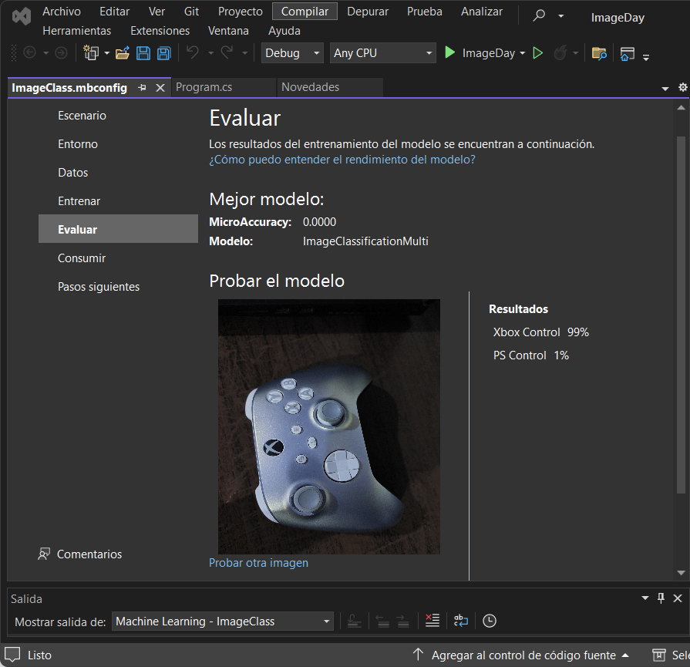This screenshot has height=667, width=690.
Task: Go to previous output message icon
Action: coord(382,621)
